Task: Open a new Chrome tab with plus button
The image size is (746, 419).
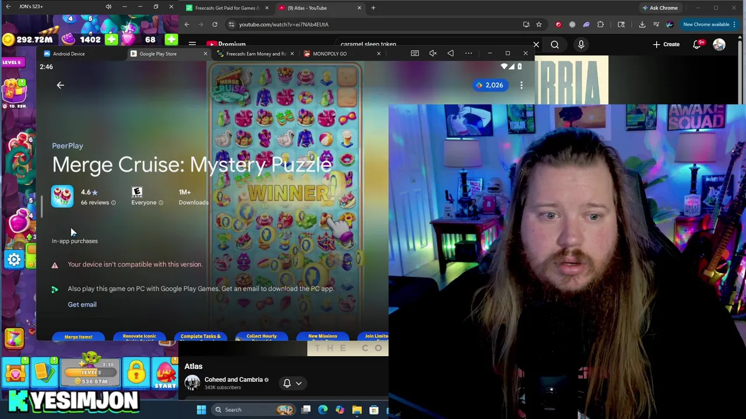Action: pyautogui.click(x=373, y=8)
